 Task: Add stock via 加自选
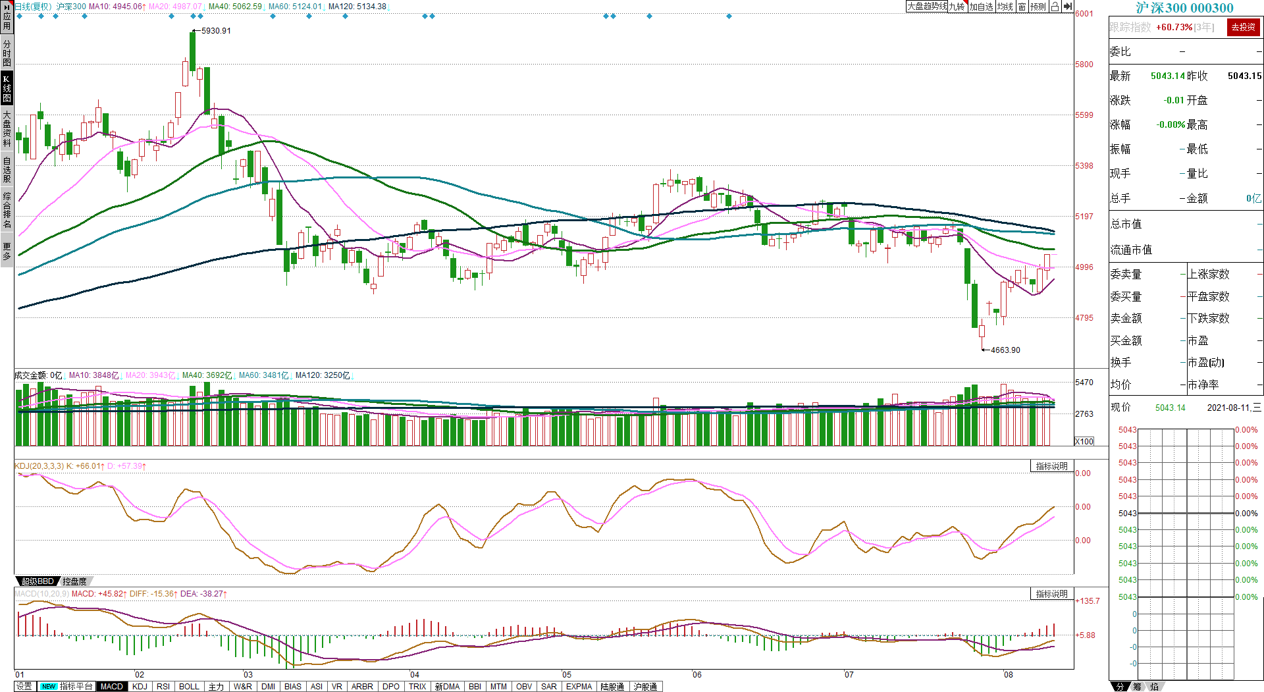981,7
